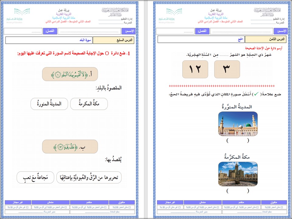The width and height of the screenshot is (292, 219).
Task: Click the 'الفصل:' label on the right page
Action: coord(202,31)
